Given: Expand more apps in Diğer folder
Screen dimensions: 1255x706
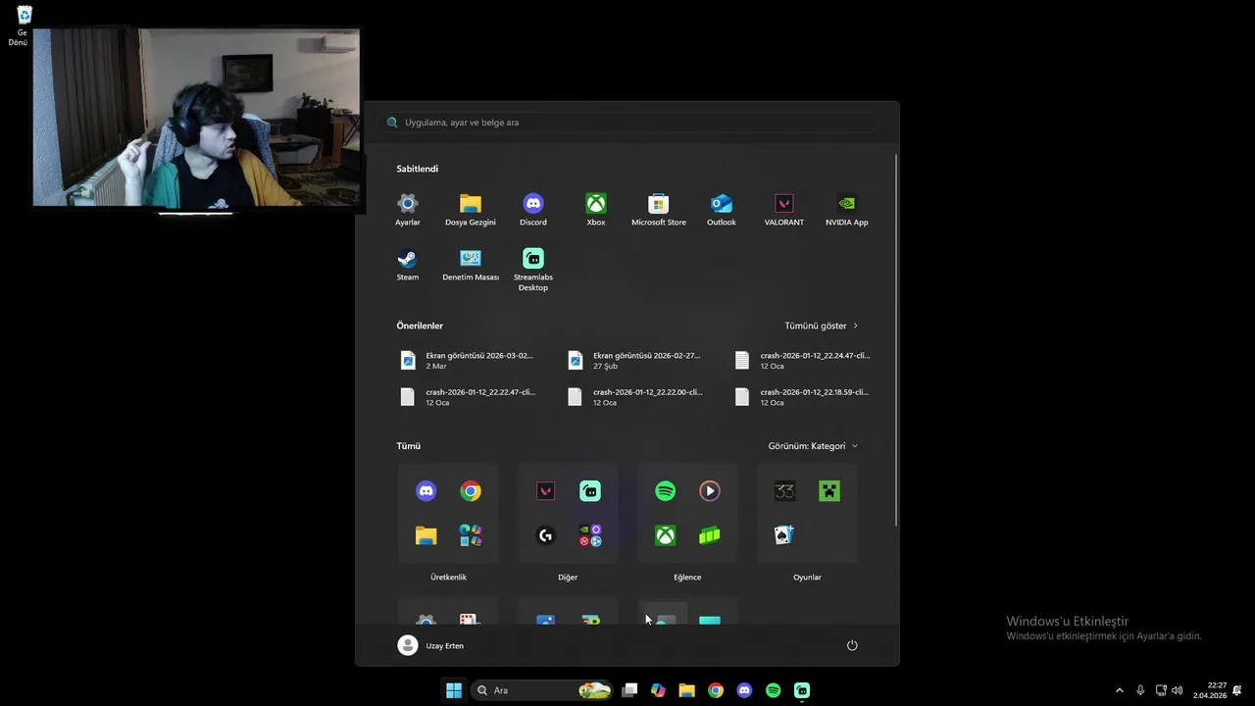Looking at the screenshot, I should tap(590, 535).
